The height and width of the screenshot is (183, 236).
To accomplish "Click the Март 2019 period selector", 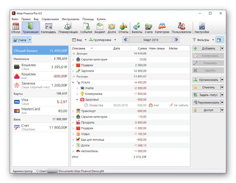I will (151, 40).
